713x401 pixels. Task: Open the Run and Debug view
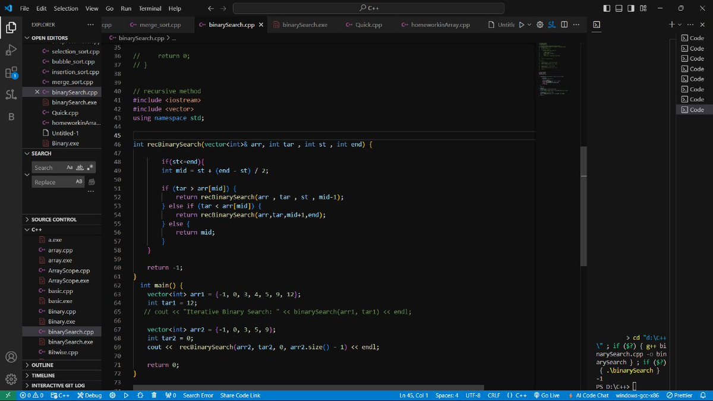[11, 50]
